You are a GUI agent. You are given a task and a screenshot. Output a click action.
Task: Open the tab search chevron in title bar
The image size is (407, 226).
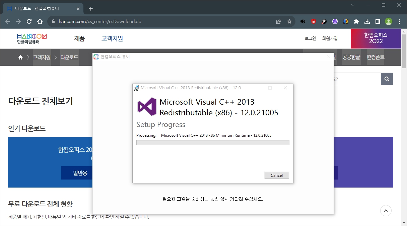click(x=353, y=5)
